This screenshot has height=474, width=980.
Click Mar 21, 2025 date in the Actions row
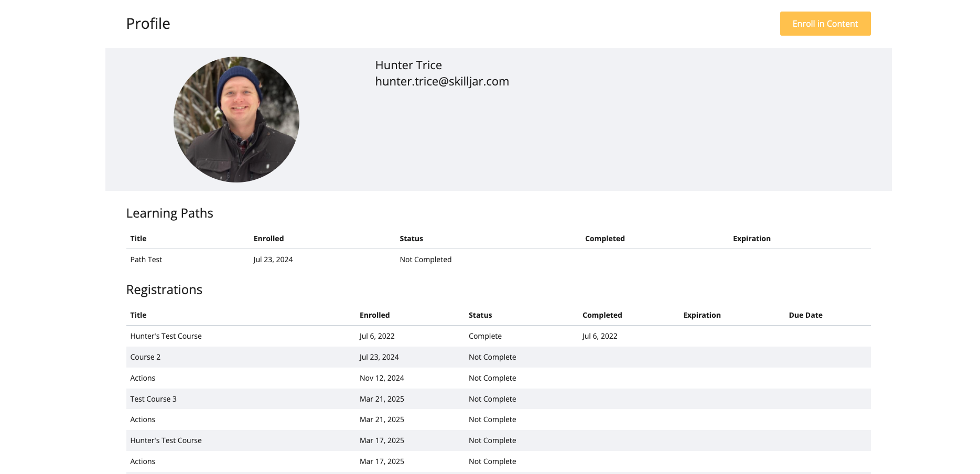click(x=382, y=419)
